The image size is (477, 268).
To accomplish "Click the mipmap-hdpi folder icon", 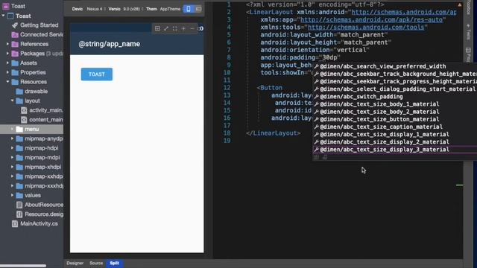I will pos(19,148).
